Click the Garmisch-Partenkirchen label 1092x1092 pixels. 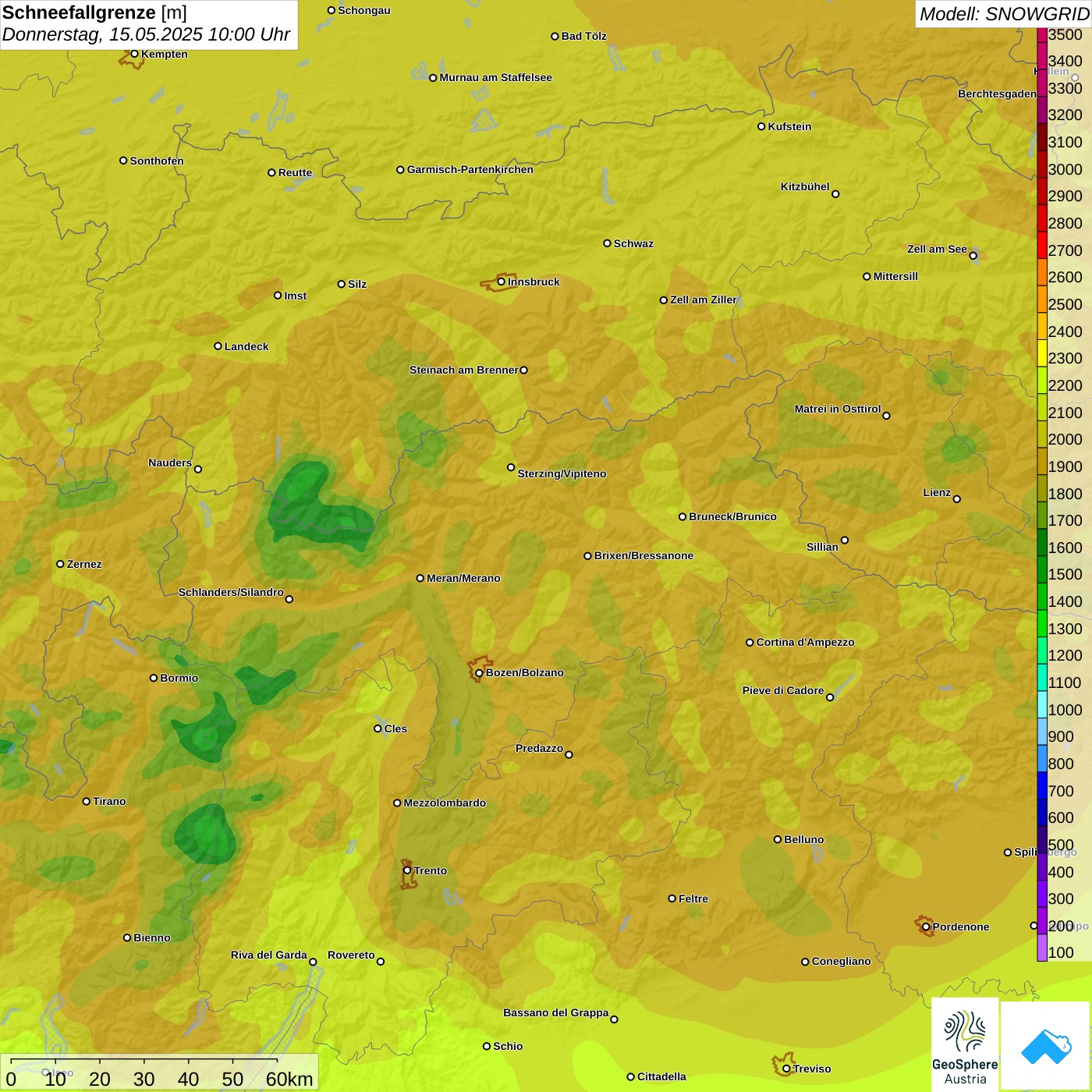pos(470,169)
